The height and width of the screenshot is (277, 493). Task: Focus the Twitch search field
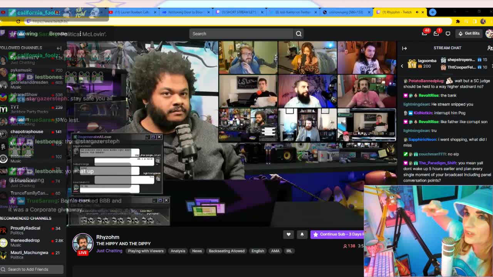[241, 33]
